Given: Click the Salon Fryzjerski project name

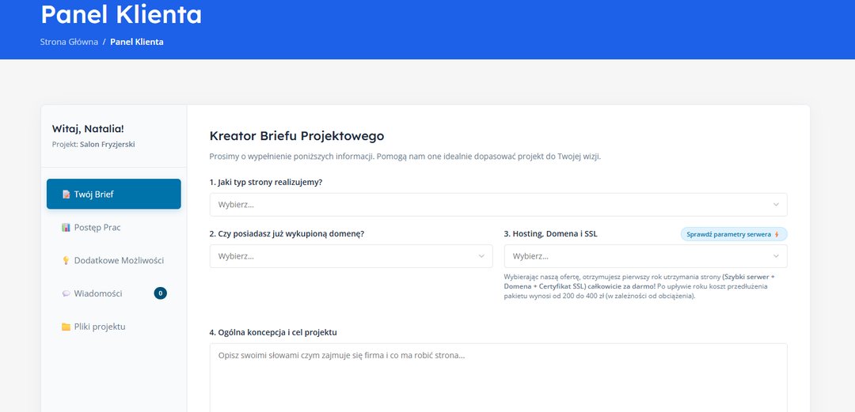Looking at the screenshot, I should pos(108,145).
